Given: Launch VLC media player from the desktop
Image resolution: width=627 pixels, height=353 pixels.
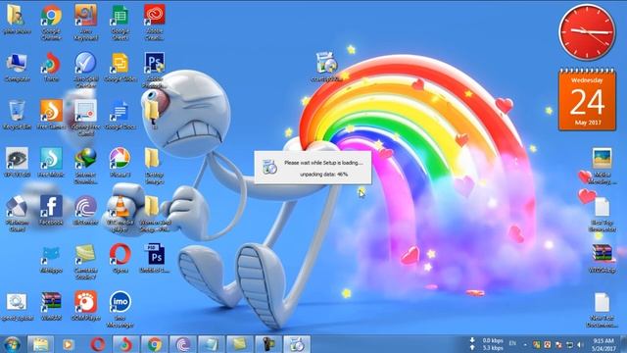Looking at the screenshot, I should tap(120, 214).
